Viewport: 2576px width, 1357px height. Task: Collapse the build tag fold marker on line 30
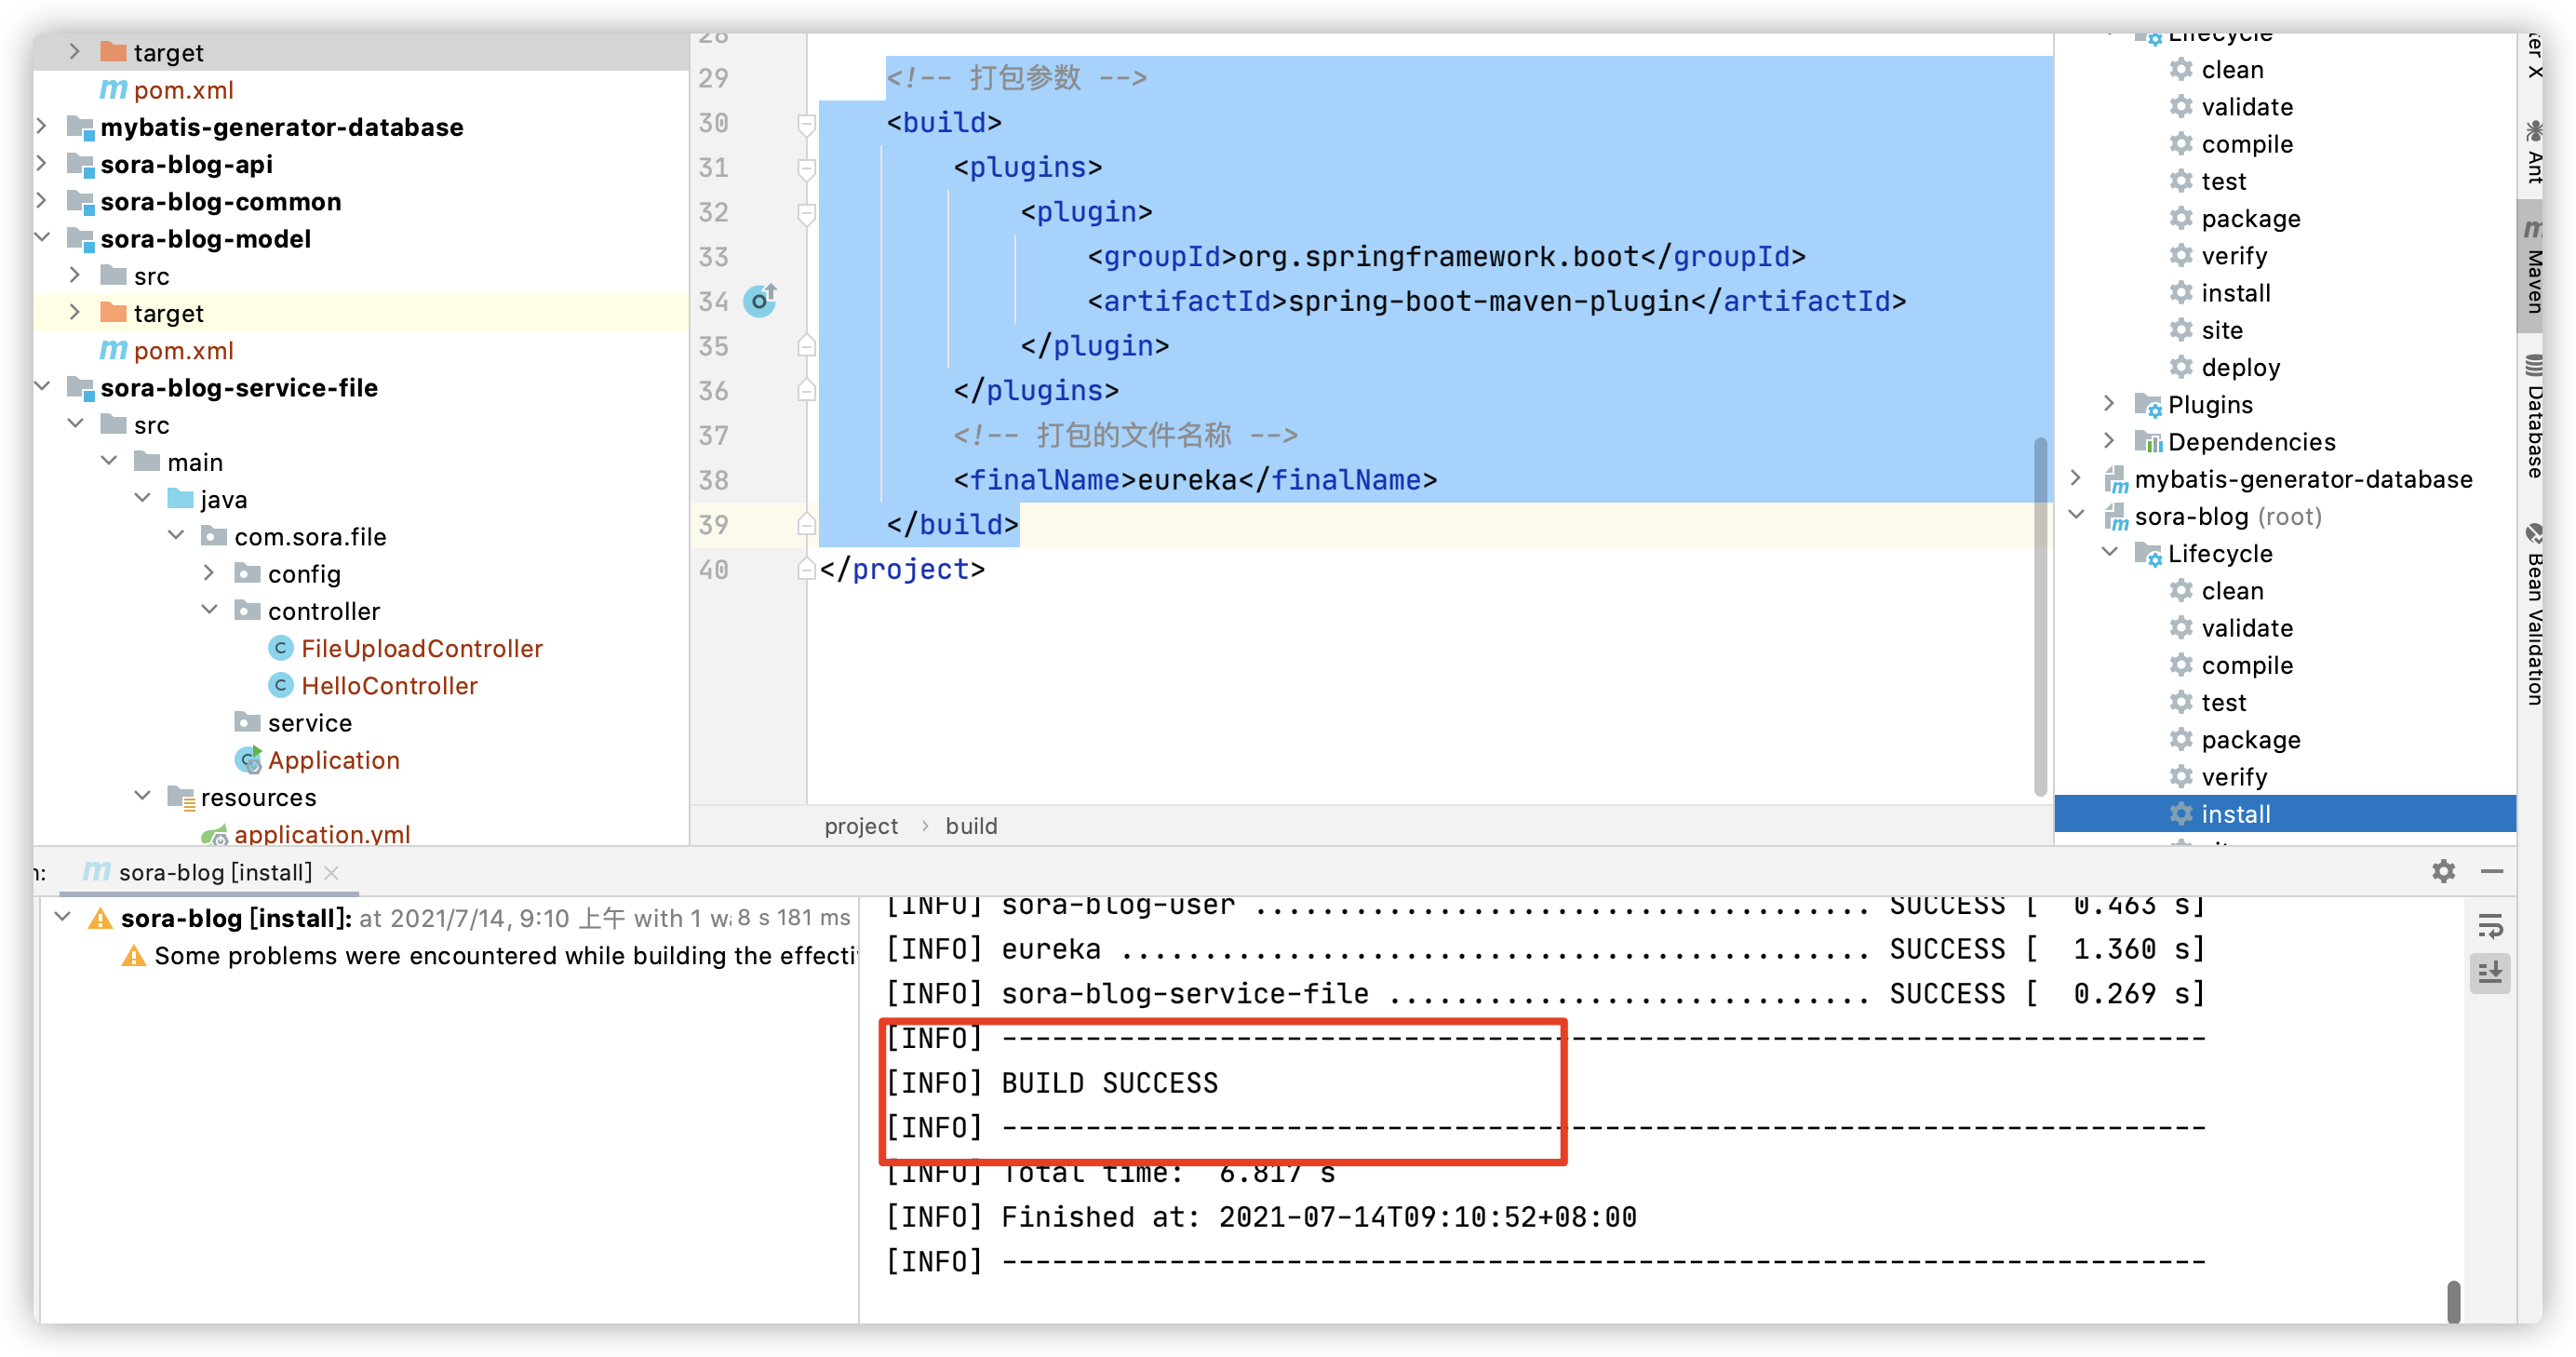coord(806,123)
